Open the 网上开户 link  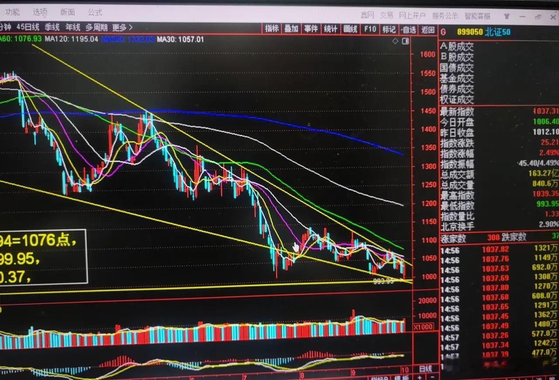[x=412, y=16]
